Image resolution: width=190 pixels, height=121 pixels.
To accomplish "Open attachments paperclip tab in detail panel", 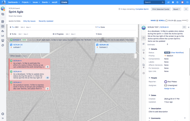I will click(x=144, y=59).
